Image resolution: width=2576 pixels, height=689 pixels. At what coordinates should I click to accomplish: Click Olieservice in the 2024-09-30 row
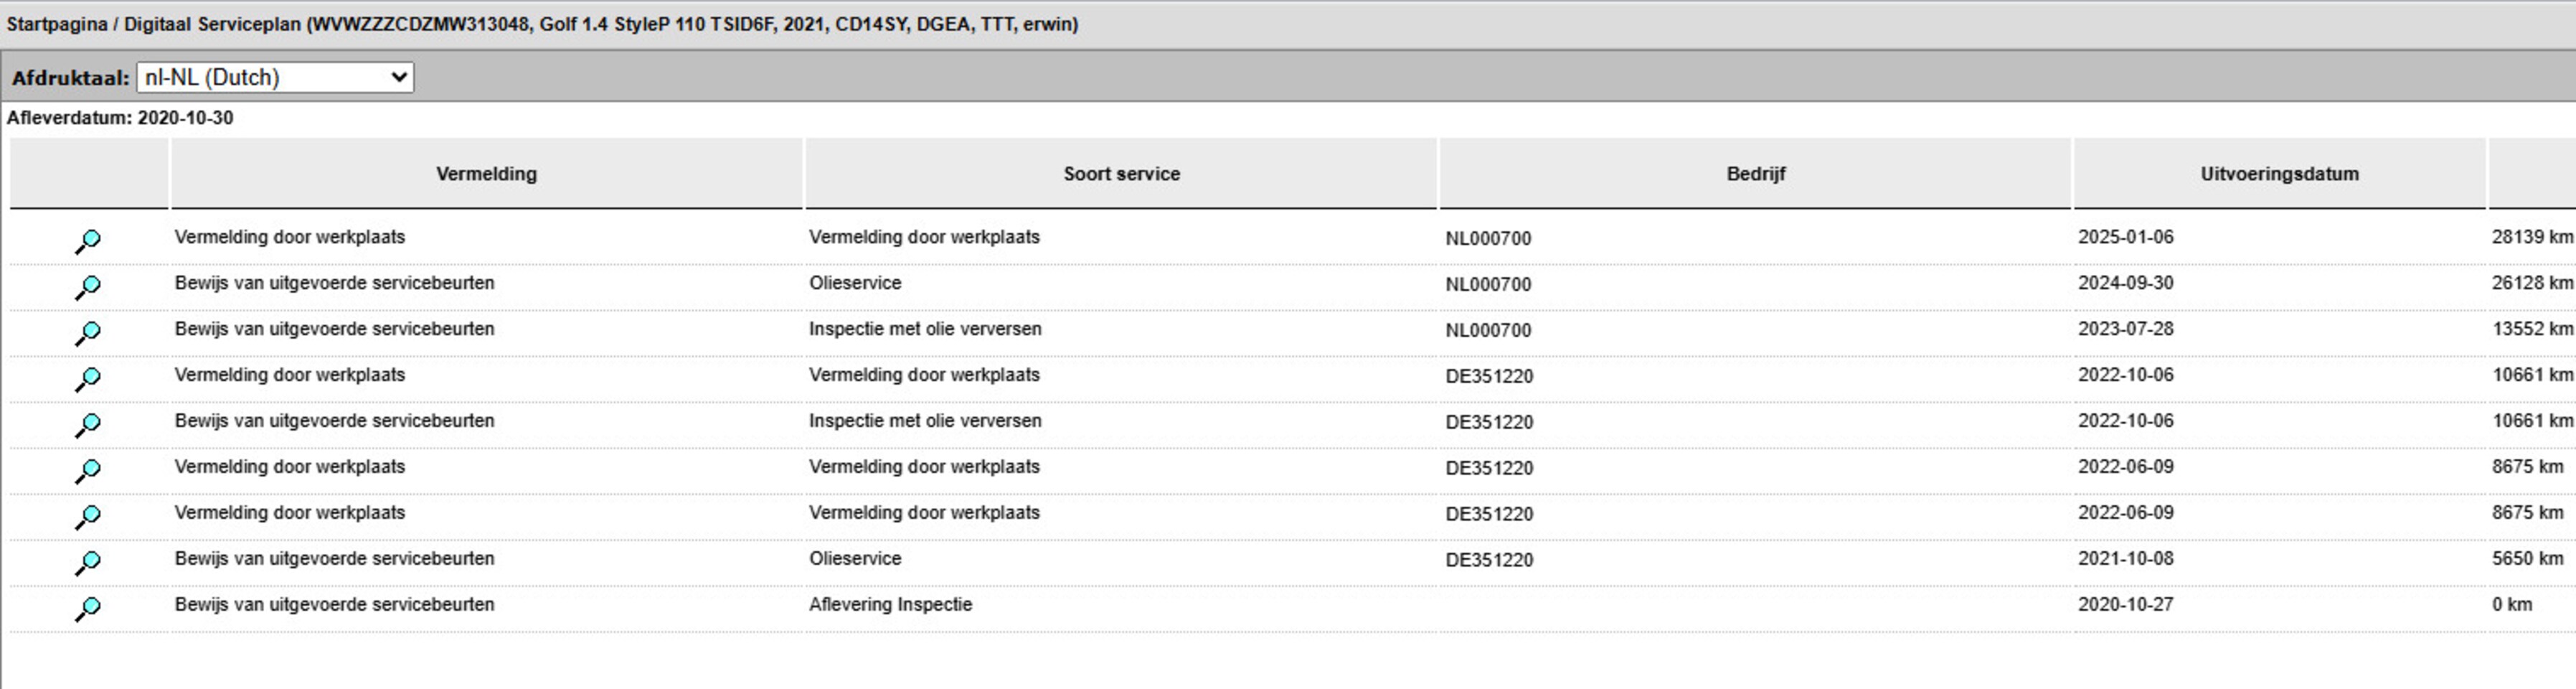[x=855, y=283]
